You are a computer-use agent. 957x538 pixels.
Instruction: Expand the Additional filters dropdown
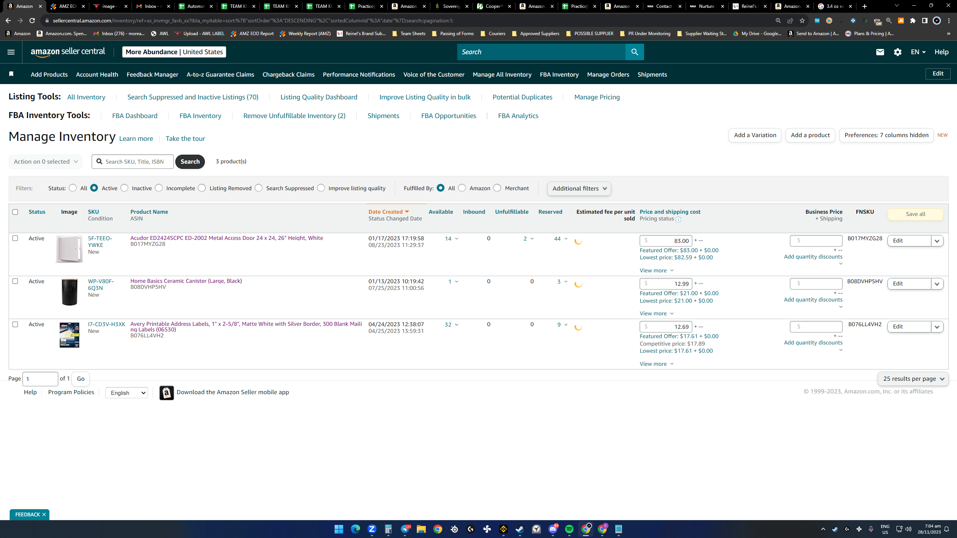click(579, 189)
